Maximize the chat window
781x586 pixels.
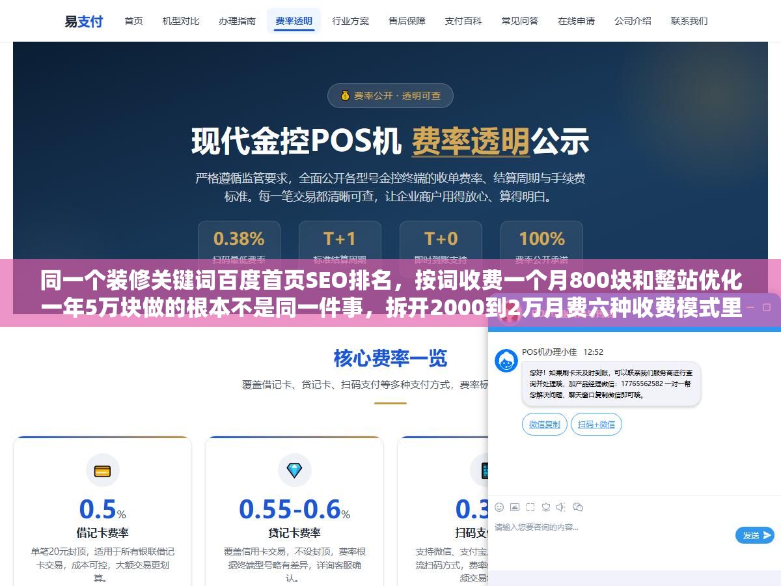point(766,306)
